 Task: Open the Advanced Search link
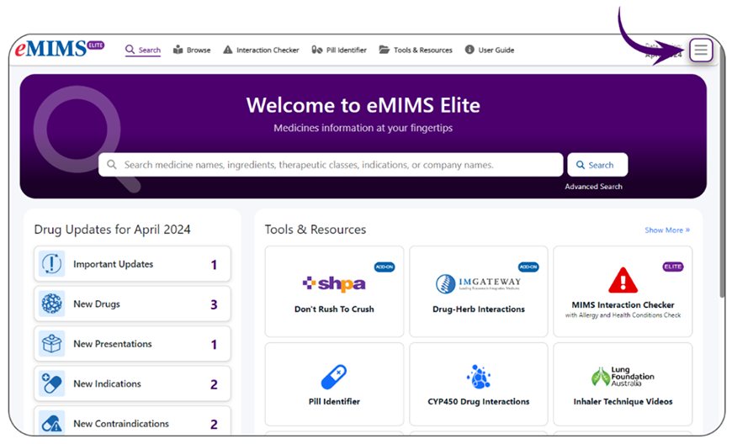click(x=593, y=187)
